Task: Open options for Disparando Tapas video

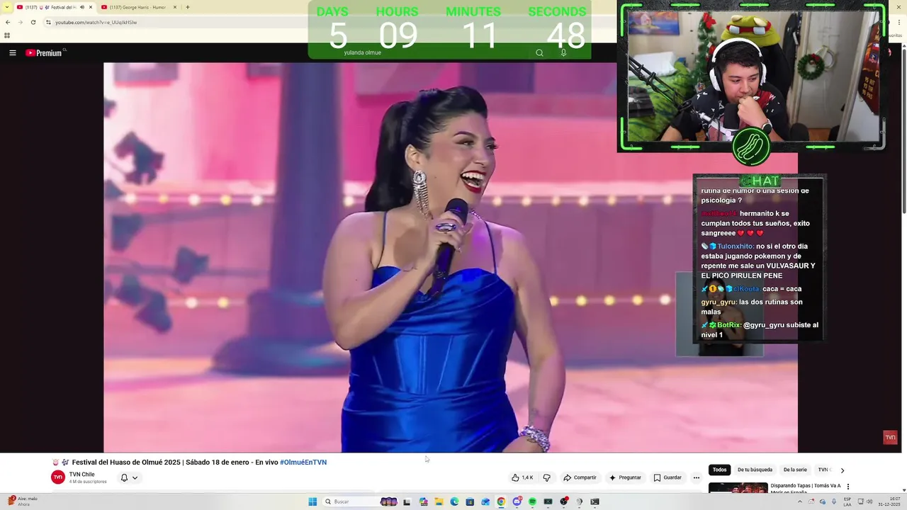Action: click(x=848, y=487)
